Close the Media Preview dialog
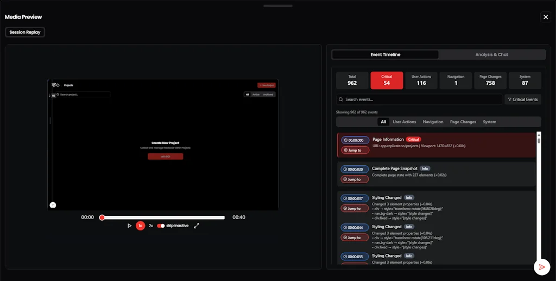This screenshot has width=556, height=281. [x=545, y=17]
